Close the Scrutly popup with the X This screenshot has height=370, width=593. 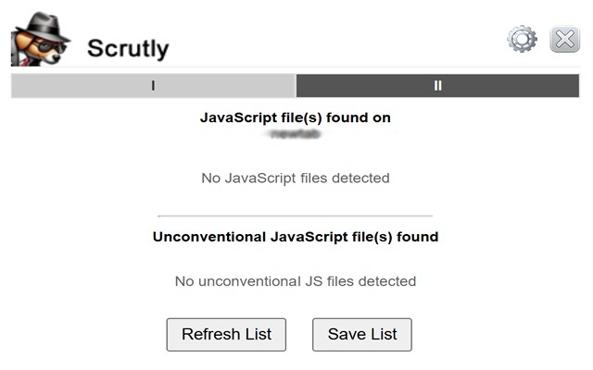[564, 39]
